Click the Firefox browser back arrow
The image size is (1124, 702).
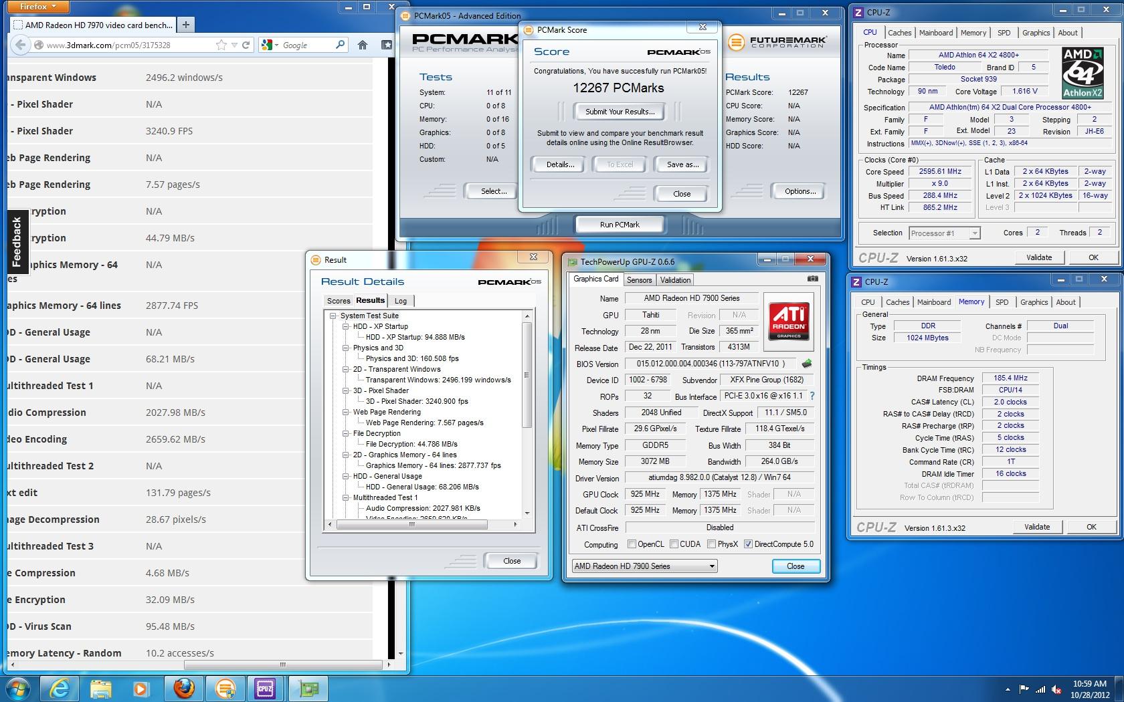20,45
